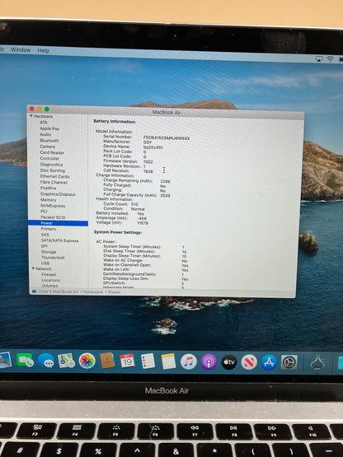This screenshot has height=457, width=343.
Task: Open System Preferences gear in dock
Action: click(x=289, y=362)
